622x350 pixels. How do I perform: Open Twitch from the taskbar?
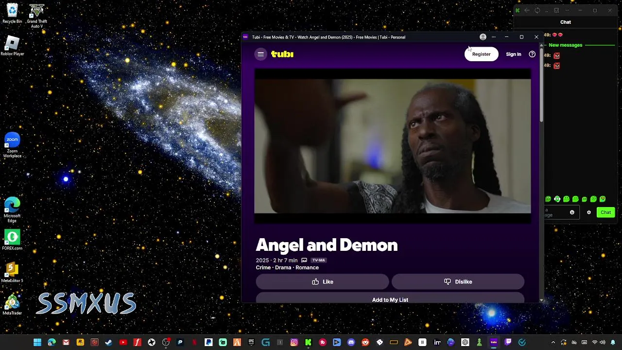pos(508,343)
